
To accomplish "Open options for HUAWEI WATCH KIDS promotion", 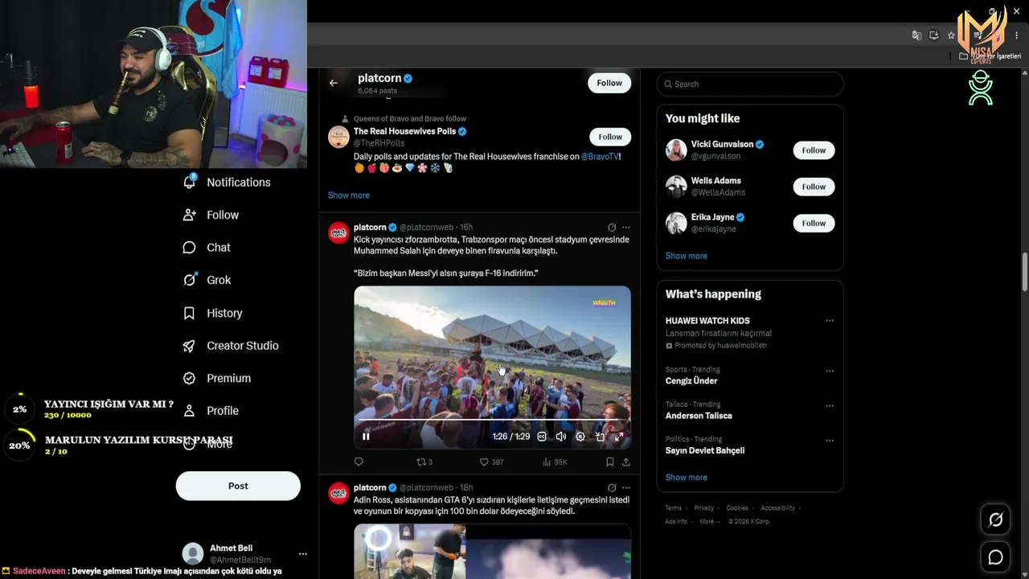I will click(x=830, y=321).
